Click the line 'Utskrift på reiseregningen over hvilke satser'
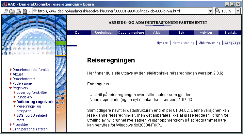This screenshot has width=243, height=134. point(139,94)
